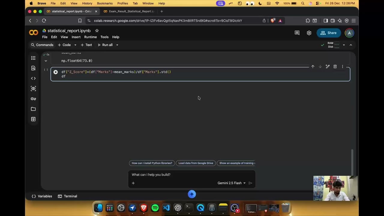This screenshot has height=216, width=384.
Task: Collapse the Colab header with chevron
Action: [351, 45]
